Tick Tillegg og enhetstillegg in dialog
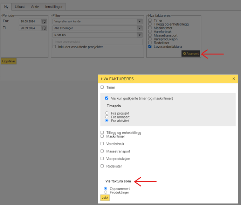Screen dimensions: 241x205 (102, 132)
